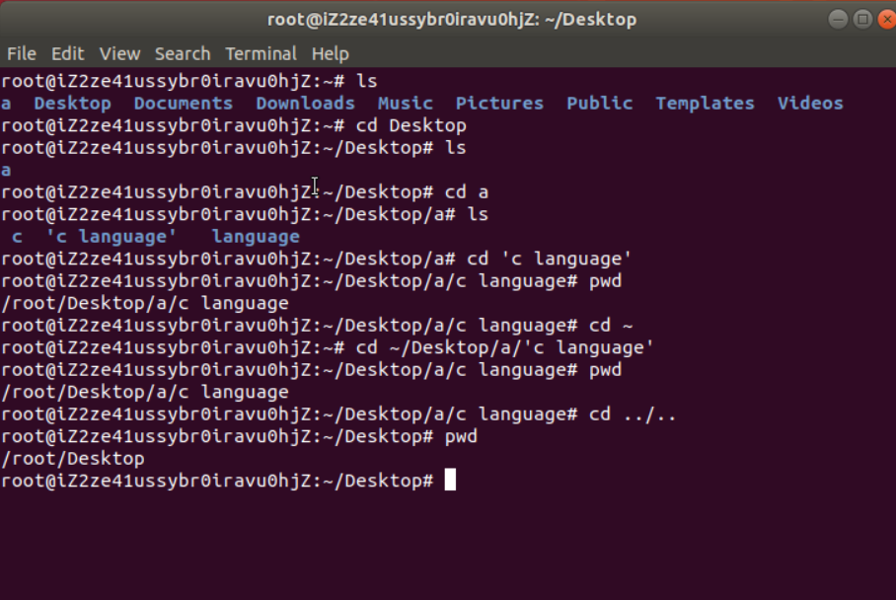Viewport: 896px width, 600px height.
Task: Click the 'cd ~' command text
Action: coord(611,326)
